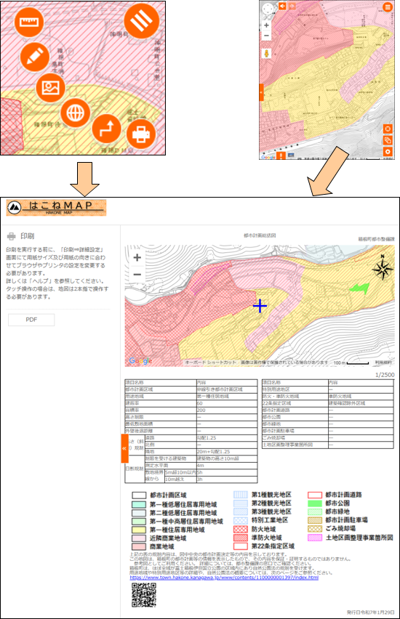Zoom in on the print preview map
The height and width of the screenshot is (619, 400).
click(x=137, y=258)
